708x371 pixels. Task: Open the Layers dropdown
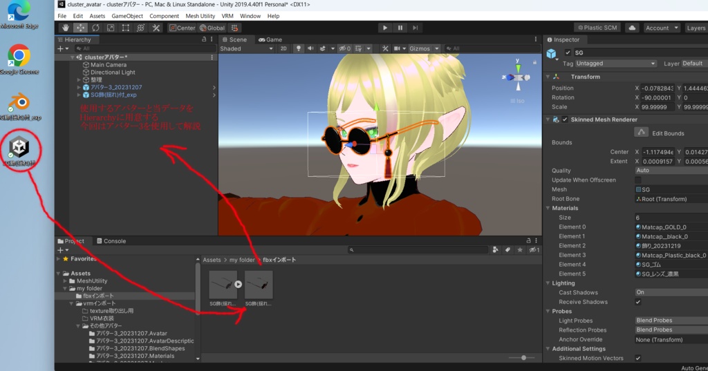tap(696, 28)
